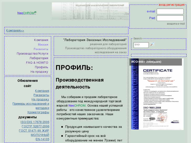Select На продажу in the main menu

(x=39, y=72)
